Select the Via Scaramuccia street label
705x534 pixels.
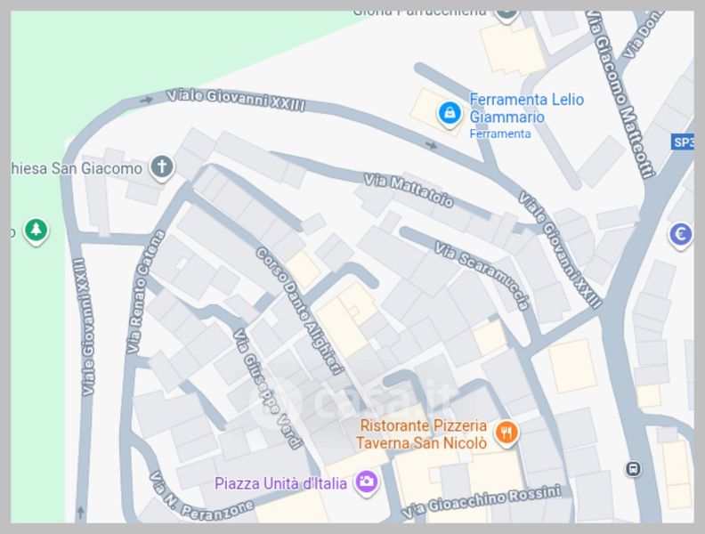[x=482, y=276]
